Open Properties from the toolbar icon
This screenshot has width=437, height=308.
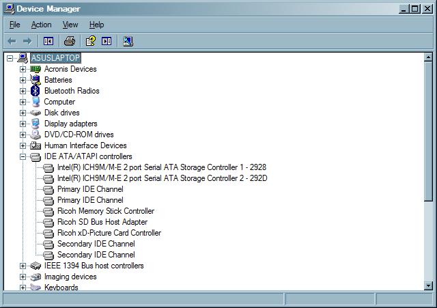91,41
